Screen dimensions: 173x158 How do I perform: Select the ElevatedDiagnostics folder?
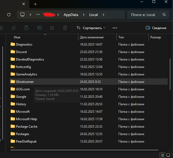coord(88,59)
